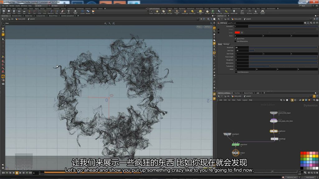Adjust the Swirl Size slider
Image resolution: width=319 pixels, height=179 pixels.
pyautogui.click(x=283, y=51)
